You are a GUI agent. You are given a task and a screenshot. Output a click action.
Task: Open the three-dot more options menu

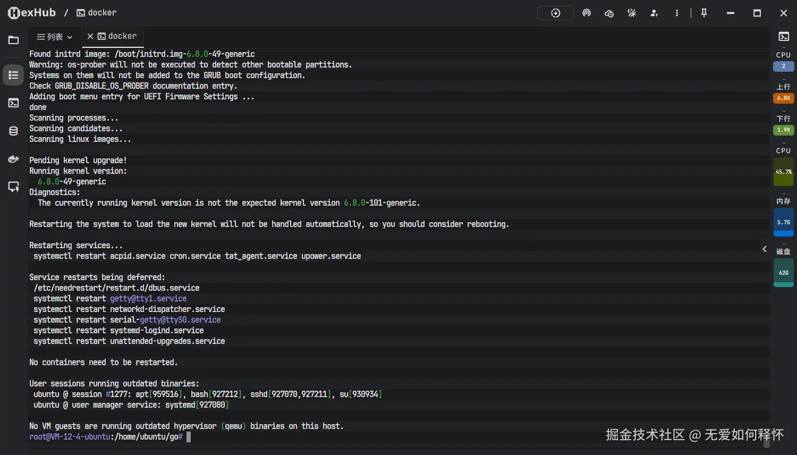point(676,13)
